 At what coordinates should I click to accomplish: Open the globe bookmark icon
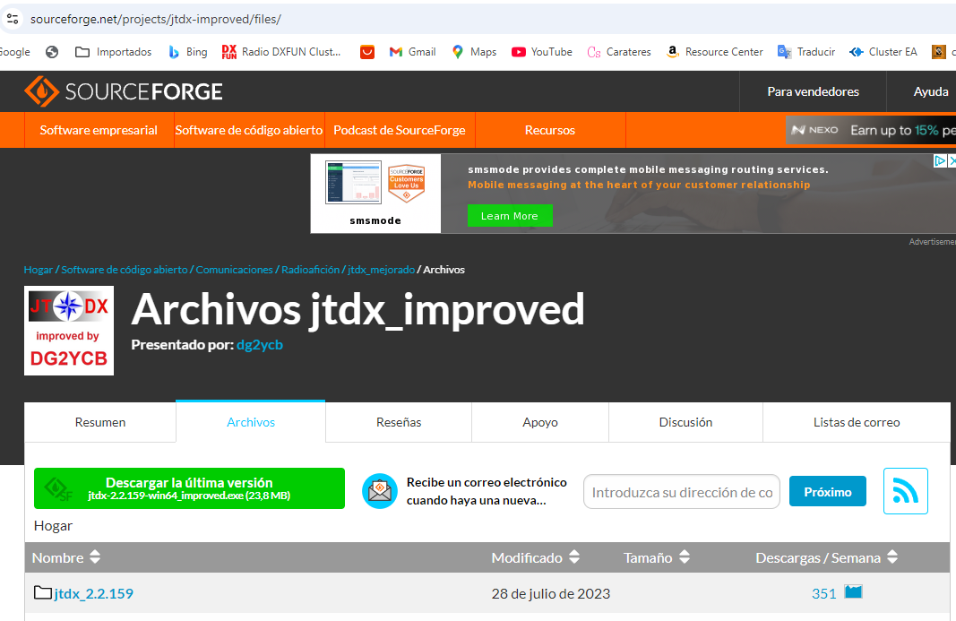(x=52, y=52)
